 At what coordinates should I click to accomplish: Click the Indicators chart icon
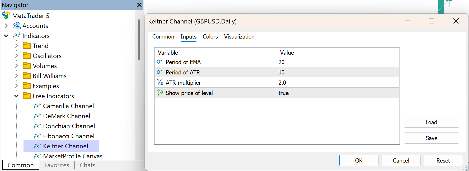tap(17, 36)
